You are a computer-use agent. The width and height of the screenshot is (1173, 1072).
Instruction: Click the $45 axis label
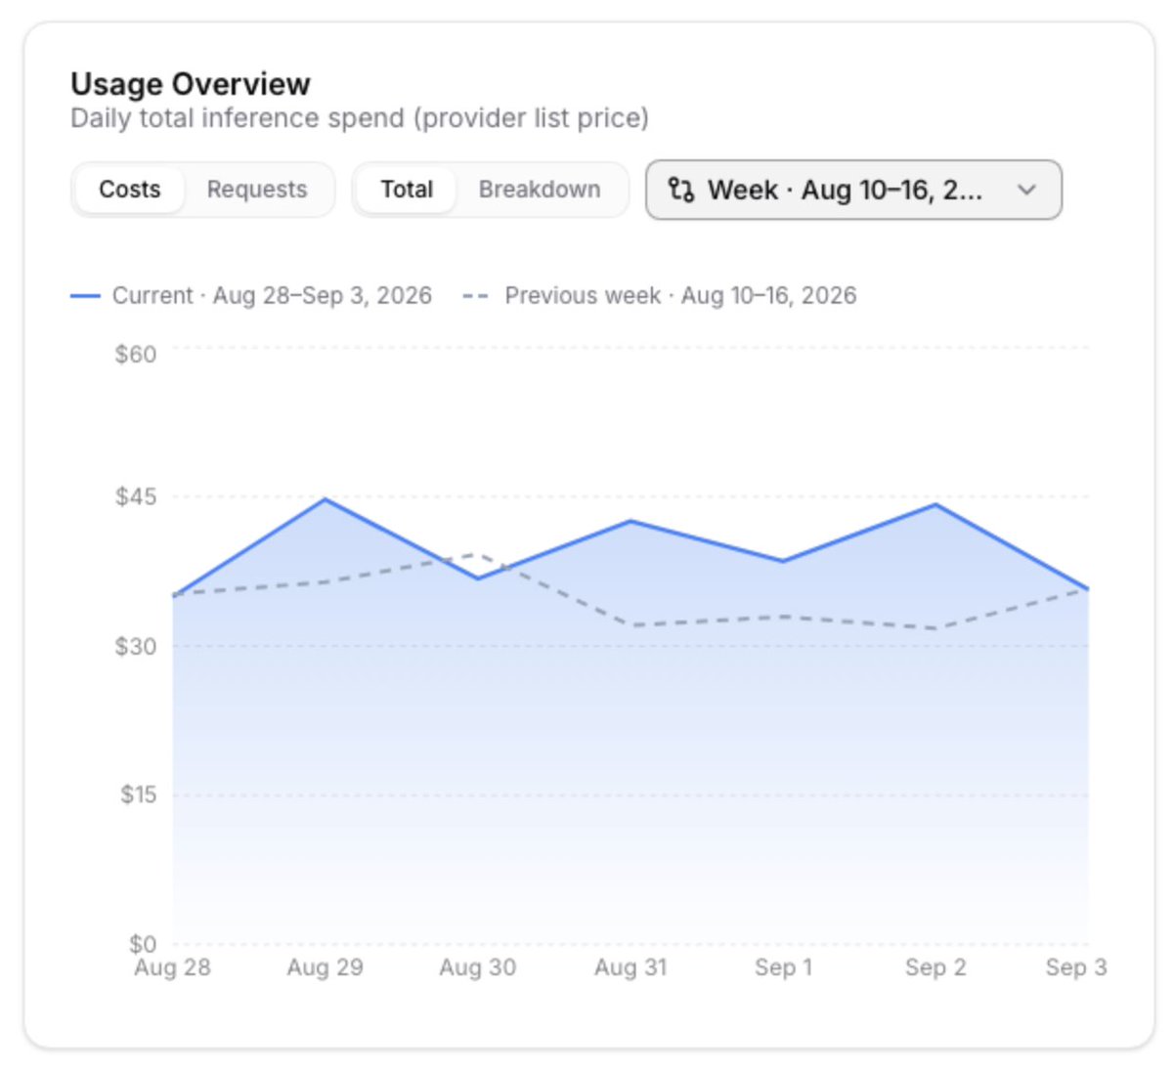(x=136, y=496)
